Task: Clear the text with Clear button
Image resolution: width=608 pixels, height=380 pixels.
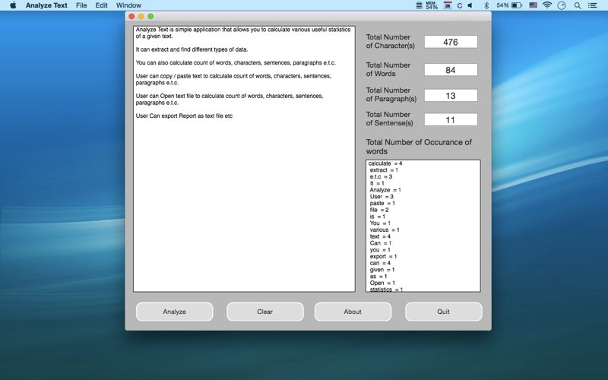Action: [x=265, y=312]
